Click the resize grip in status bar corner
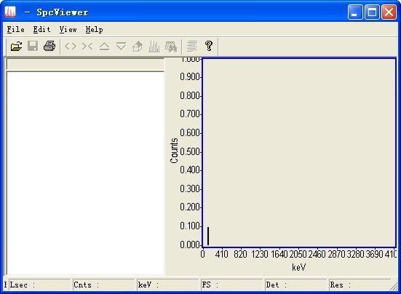The image size is (401, 294). pos(393,287)
